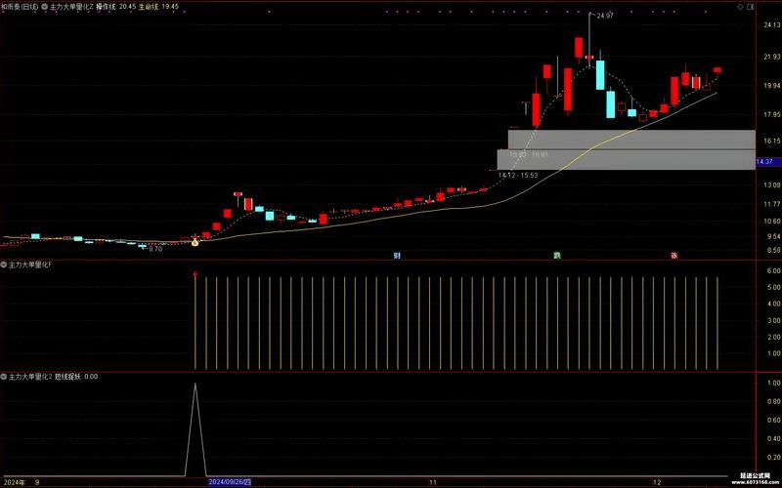782x488 pixels.
Task: Click the top-right corner chart icon
Action: point(750,6)
